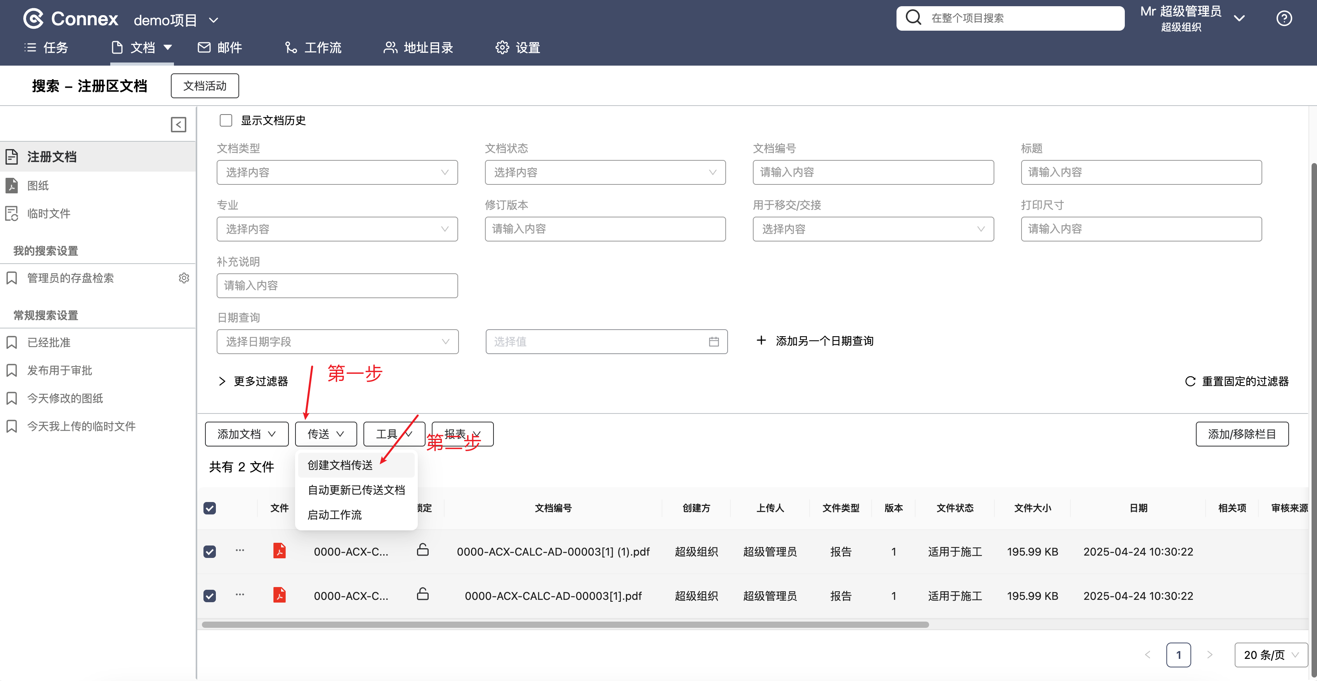This screenshot has height=681, width=1317.
Task: Enable the 显示文档历史 checkbox
Action: [x=226, y=120]
